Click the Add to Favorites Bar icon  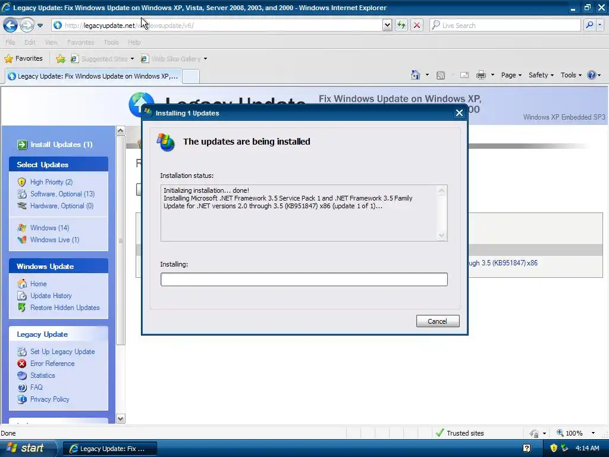point(61,59)
